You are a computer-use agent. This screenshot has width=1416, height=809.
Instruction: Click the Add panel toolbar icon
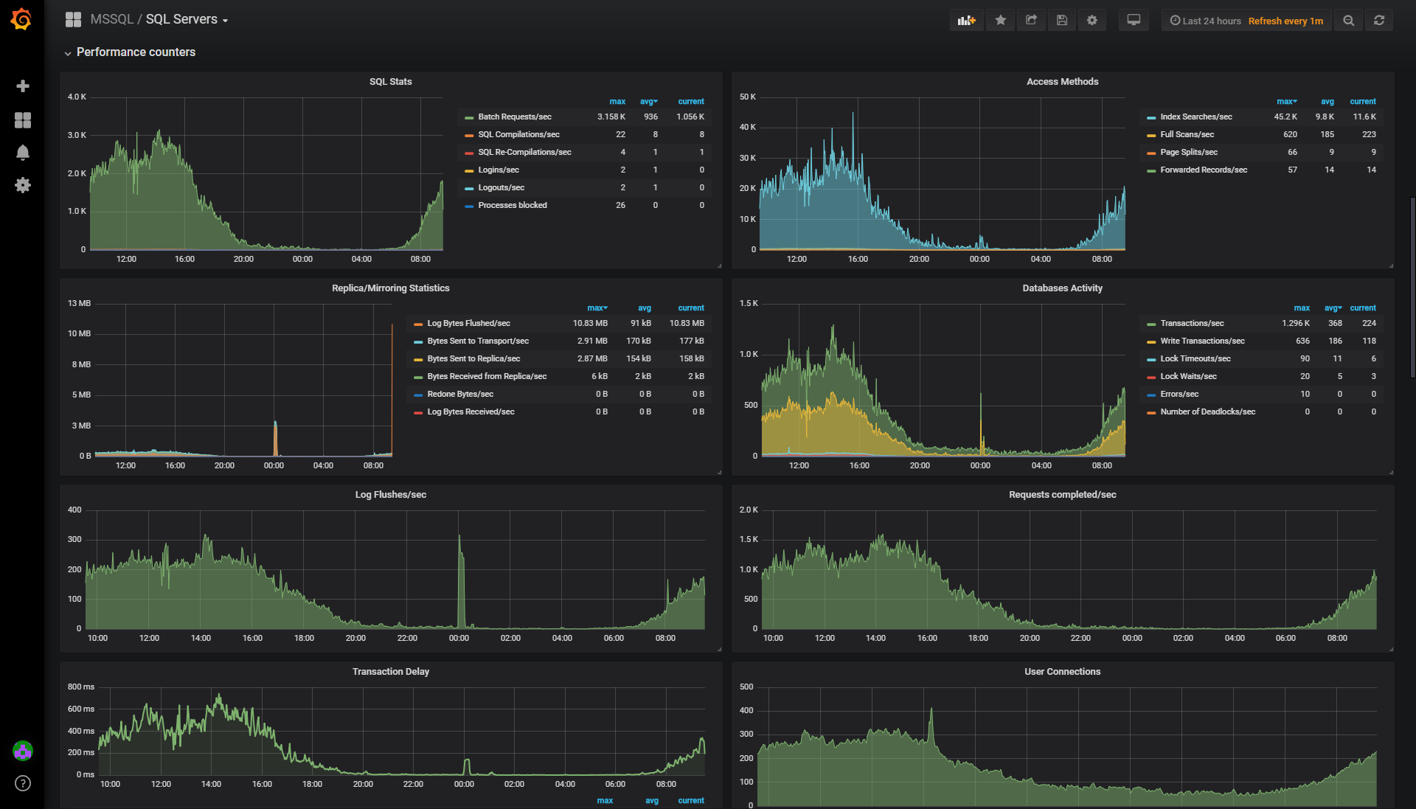(x=966, y=21)
